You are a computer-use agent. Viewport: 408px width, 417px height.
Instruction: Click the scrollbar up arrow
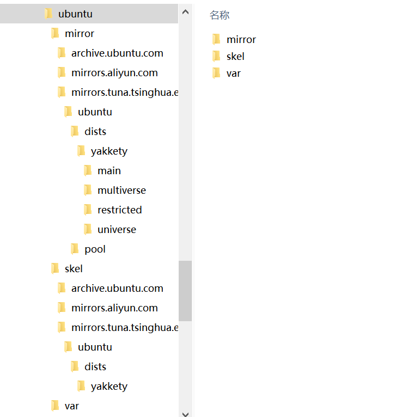(186, 12)
